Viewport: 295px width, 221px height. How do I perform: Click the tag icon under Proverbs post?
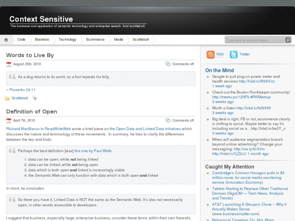[x=35, y=98]
